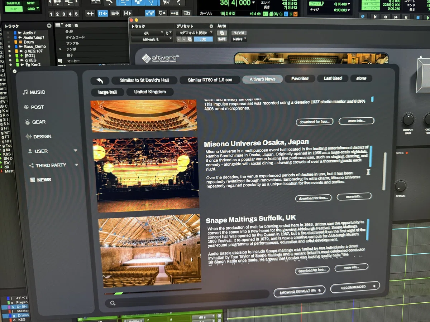Expand the THIRD PARTY category arrow
Viewport: 430px width, 322px height.
click(76, 165)
